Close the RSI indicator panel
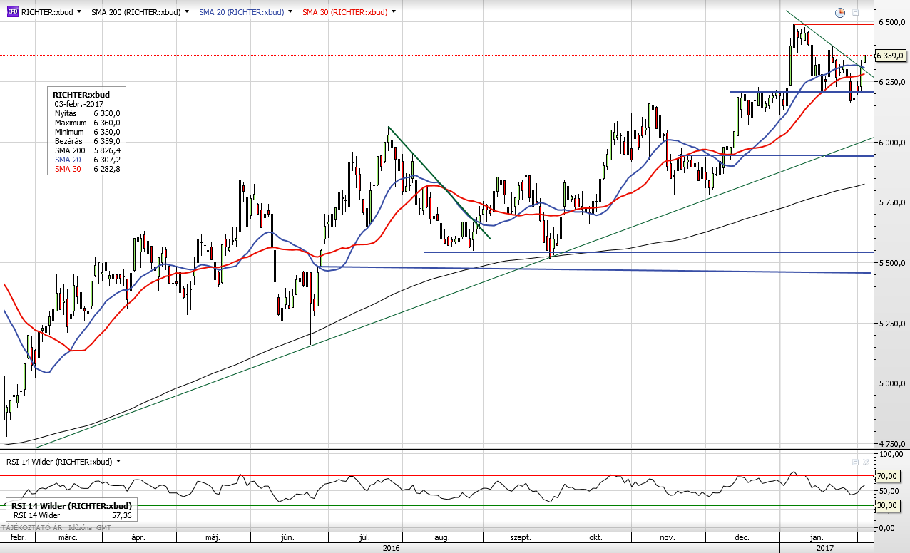This screenshot has width=910, height=553. click(866, 462)
